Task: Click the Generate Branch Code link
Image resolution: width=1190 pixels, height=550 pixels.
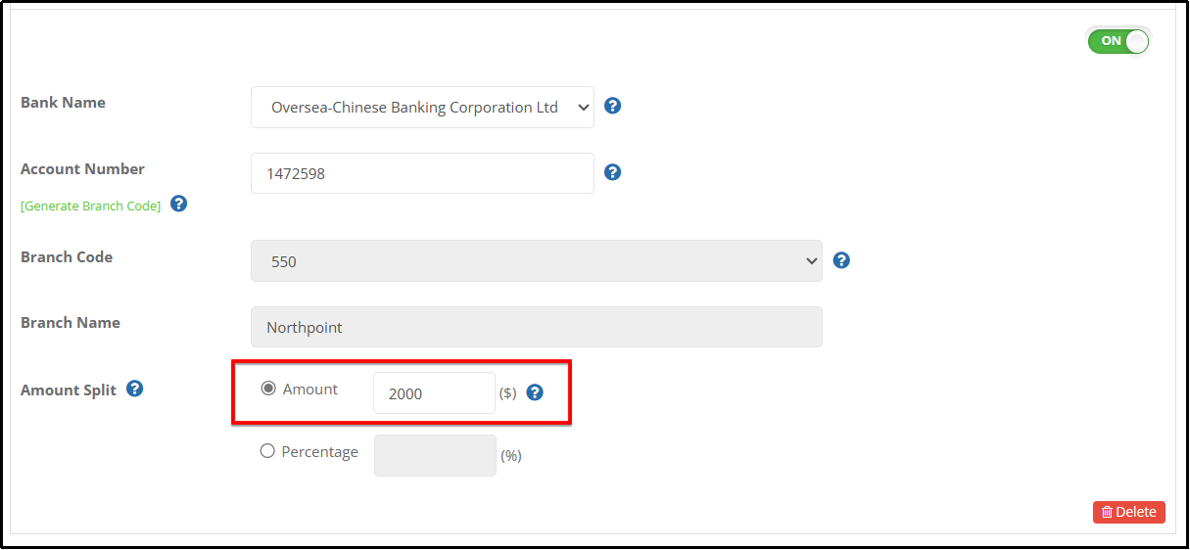Action: (90, 206)
